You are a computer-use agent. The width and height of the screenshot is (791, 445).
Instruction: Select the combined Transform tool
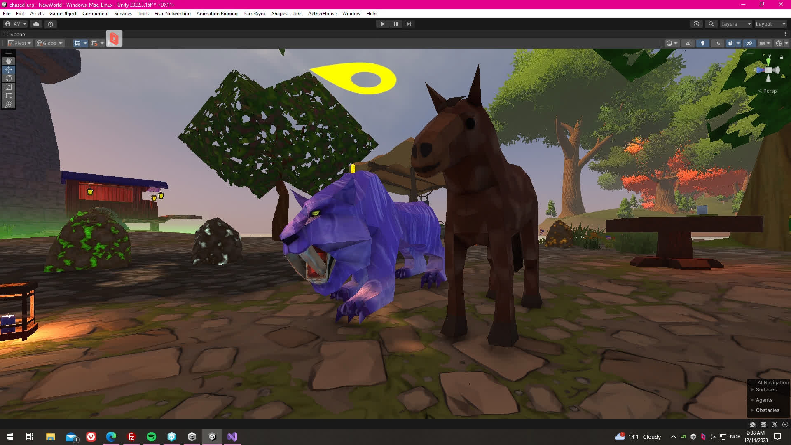(x=8, y=104)
